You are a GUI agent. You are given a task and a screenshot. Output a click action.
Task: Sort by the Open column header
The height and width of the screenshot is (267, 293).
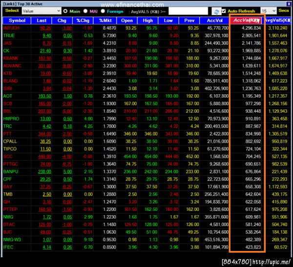(127, 21)
